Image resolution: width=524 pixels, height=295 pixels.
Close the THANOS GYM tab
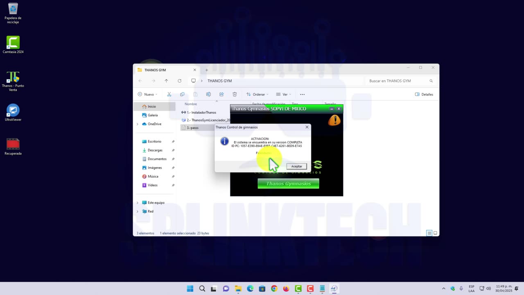(194, 70)
